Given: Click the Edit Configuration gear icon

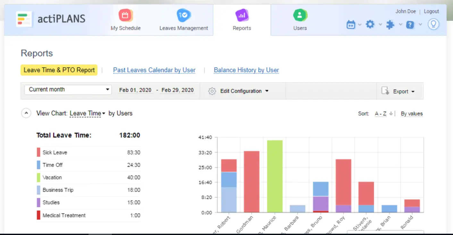Looking at the screenshot, I should click(x=212, y=91).
